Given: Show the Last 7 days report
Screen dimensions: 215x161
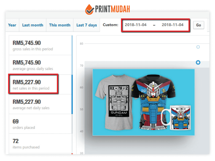Looking at the screenshot, I should pos(87,25).
